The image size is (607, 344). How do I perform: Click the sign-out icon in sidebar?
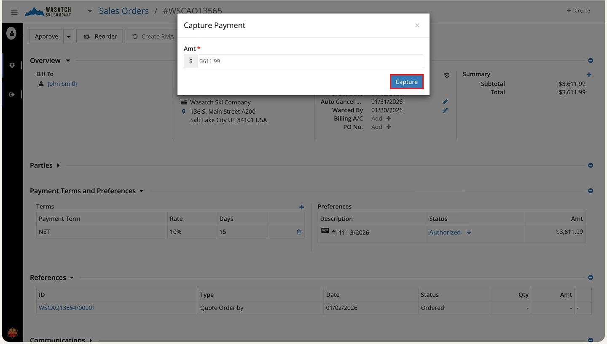12,95
